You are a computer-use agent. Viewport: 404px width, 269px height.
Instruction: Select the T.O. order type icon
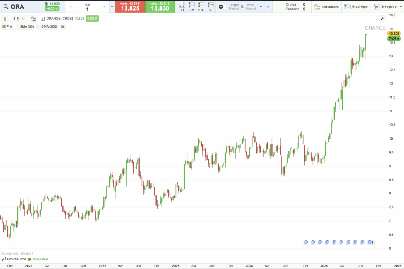(x=181, y=7)
